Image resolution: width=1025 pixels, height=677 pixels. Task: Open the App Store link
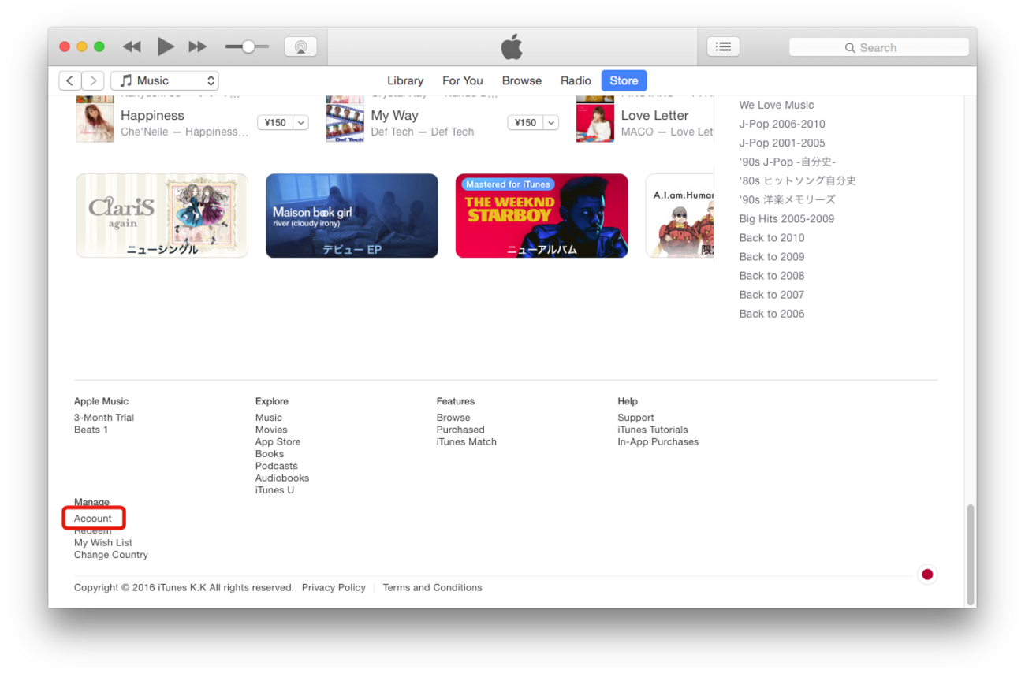pos(278,441)
